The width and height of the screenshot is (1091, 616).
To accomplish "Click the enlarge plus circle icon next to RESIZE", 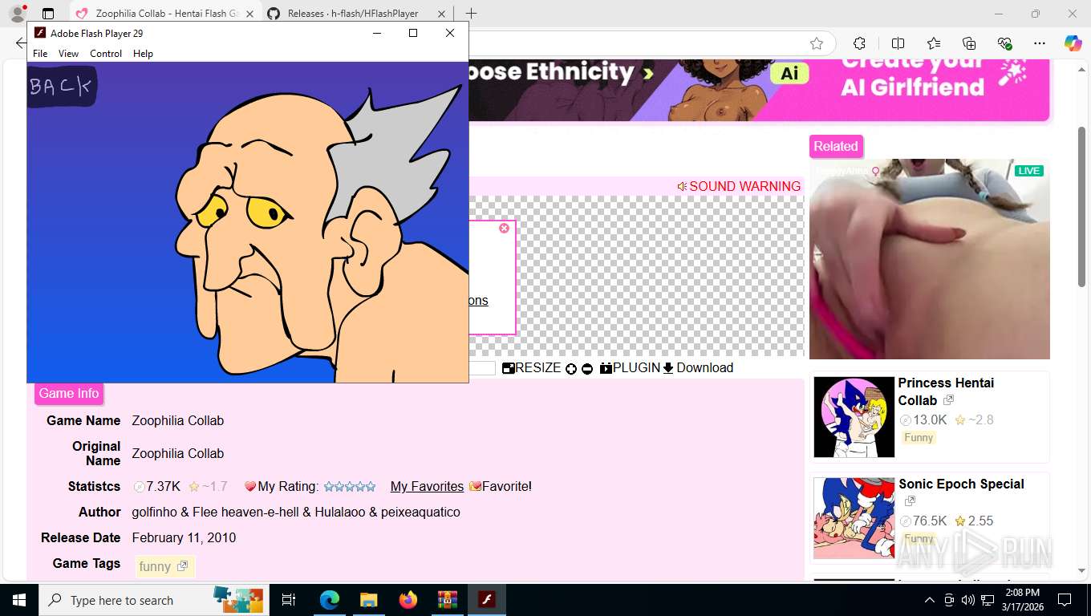I will [x=571, y=369].
